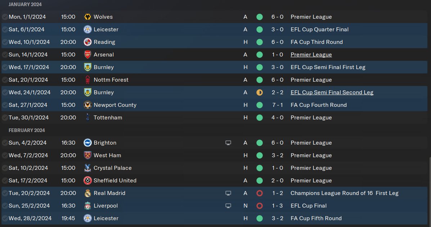Viewport: 431px width, 227px height.
Task: Toggle the check mark beside Mon, 1/1/2024 fixture
Action: pos(5,17)
